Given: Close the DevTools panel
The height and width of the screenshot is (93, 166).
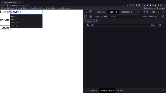Looking at the screenshot, I should click(x=163, y=12).
